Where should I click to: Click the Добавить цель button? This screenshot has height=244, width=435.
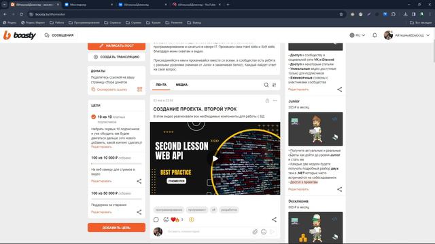click(x=116, y=228)
